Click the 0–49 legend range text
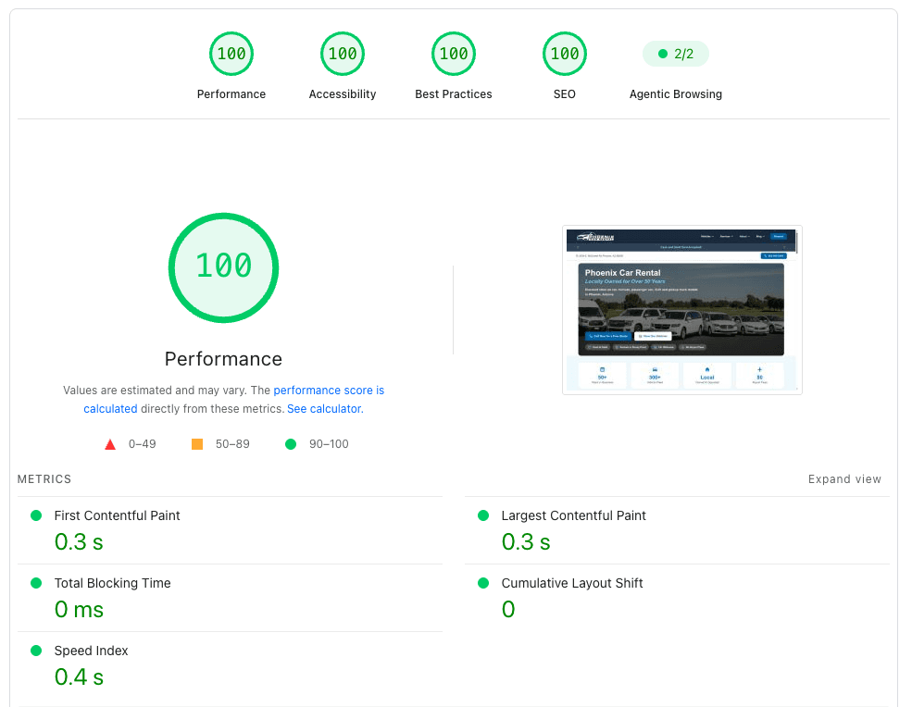Viewport: 912px width, 707px height. point(142,444)
